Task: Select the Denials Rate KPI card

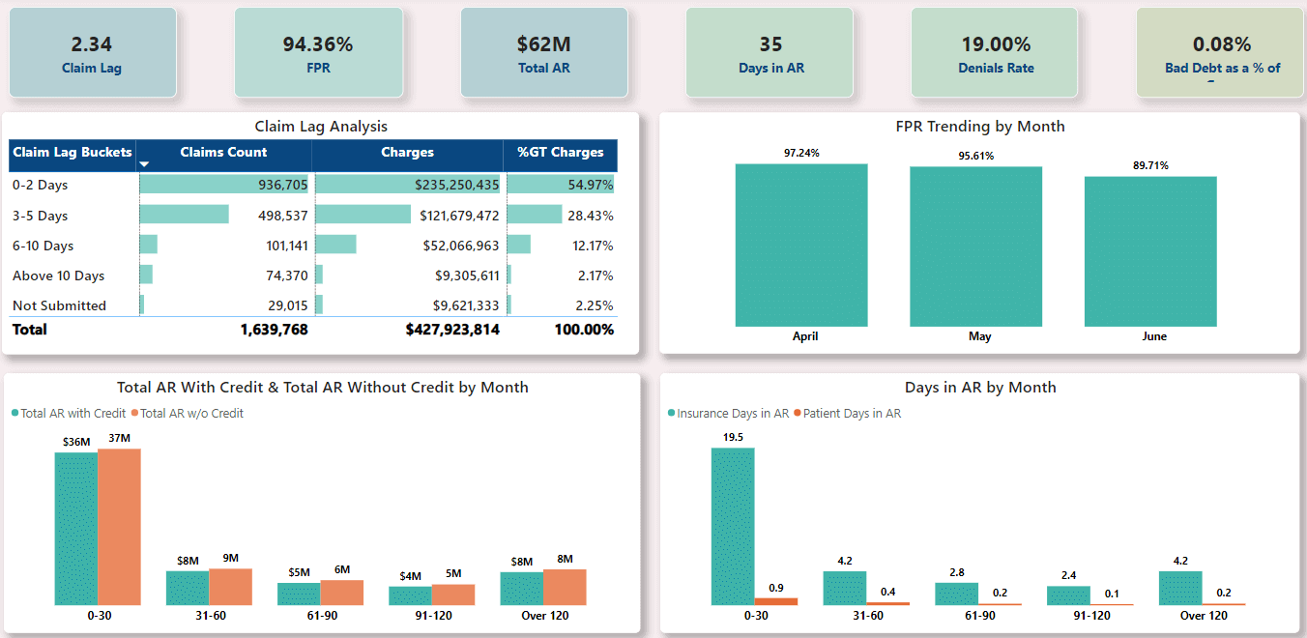Action: (995, 53)
